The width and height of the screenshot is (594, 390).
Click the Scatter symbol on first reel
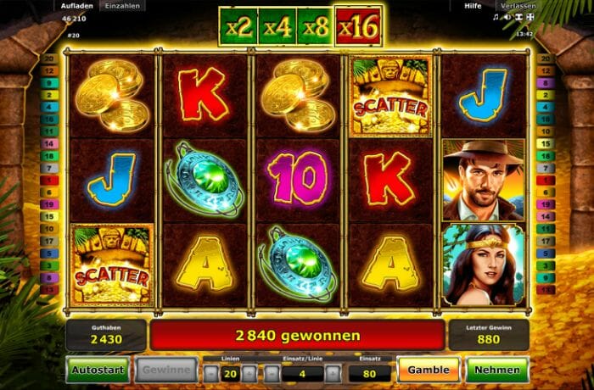point(112,265)
